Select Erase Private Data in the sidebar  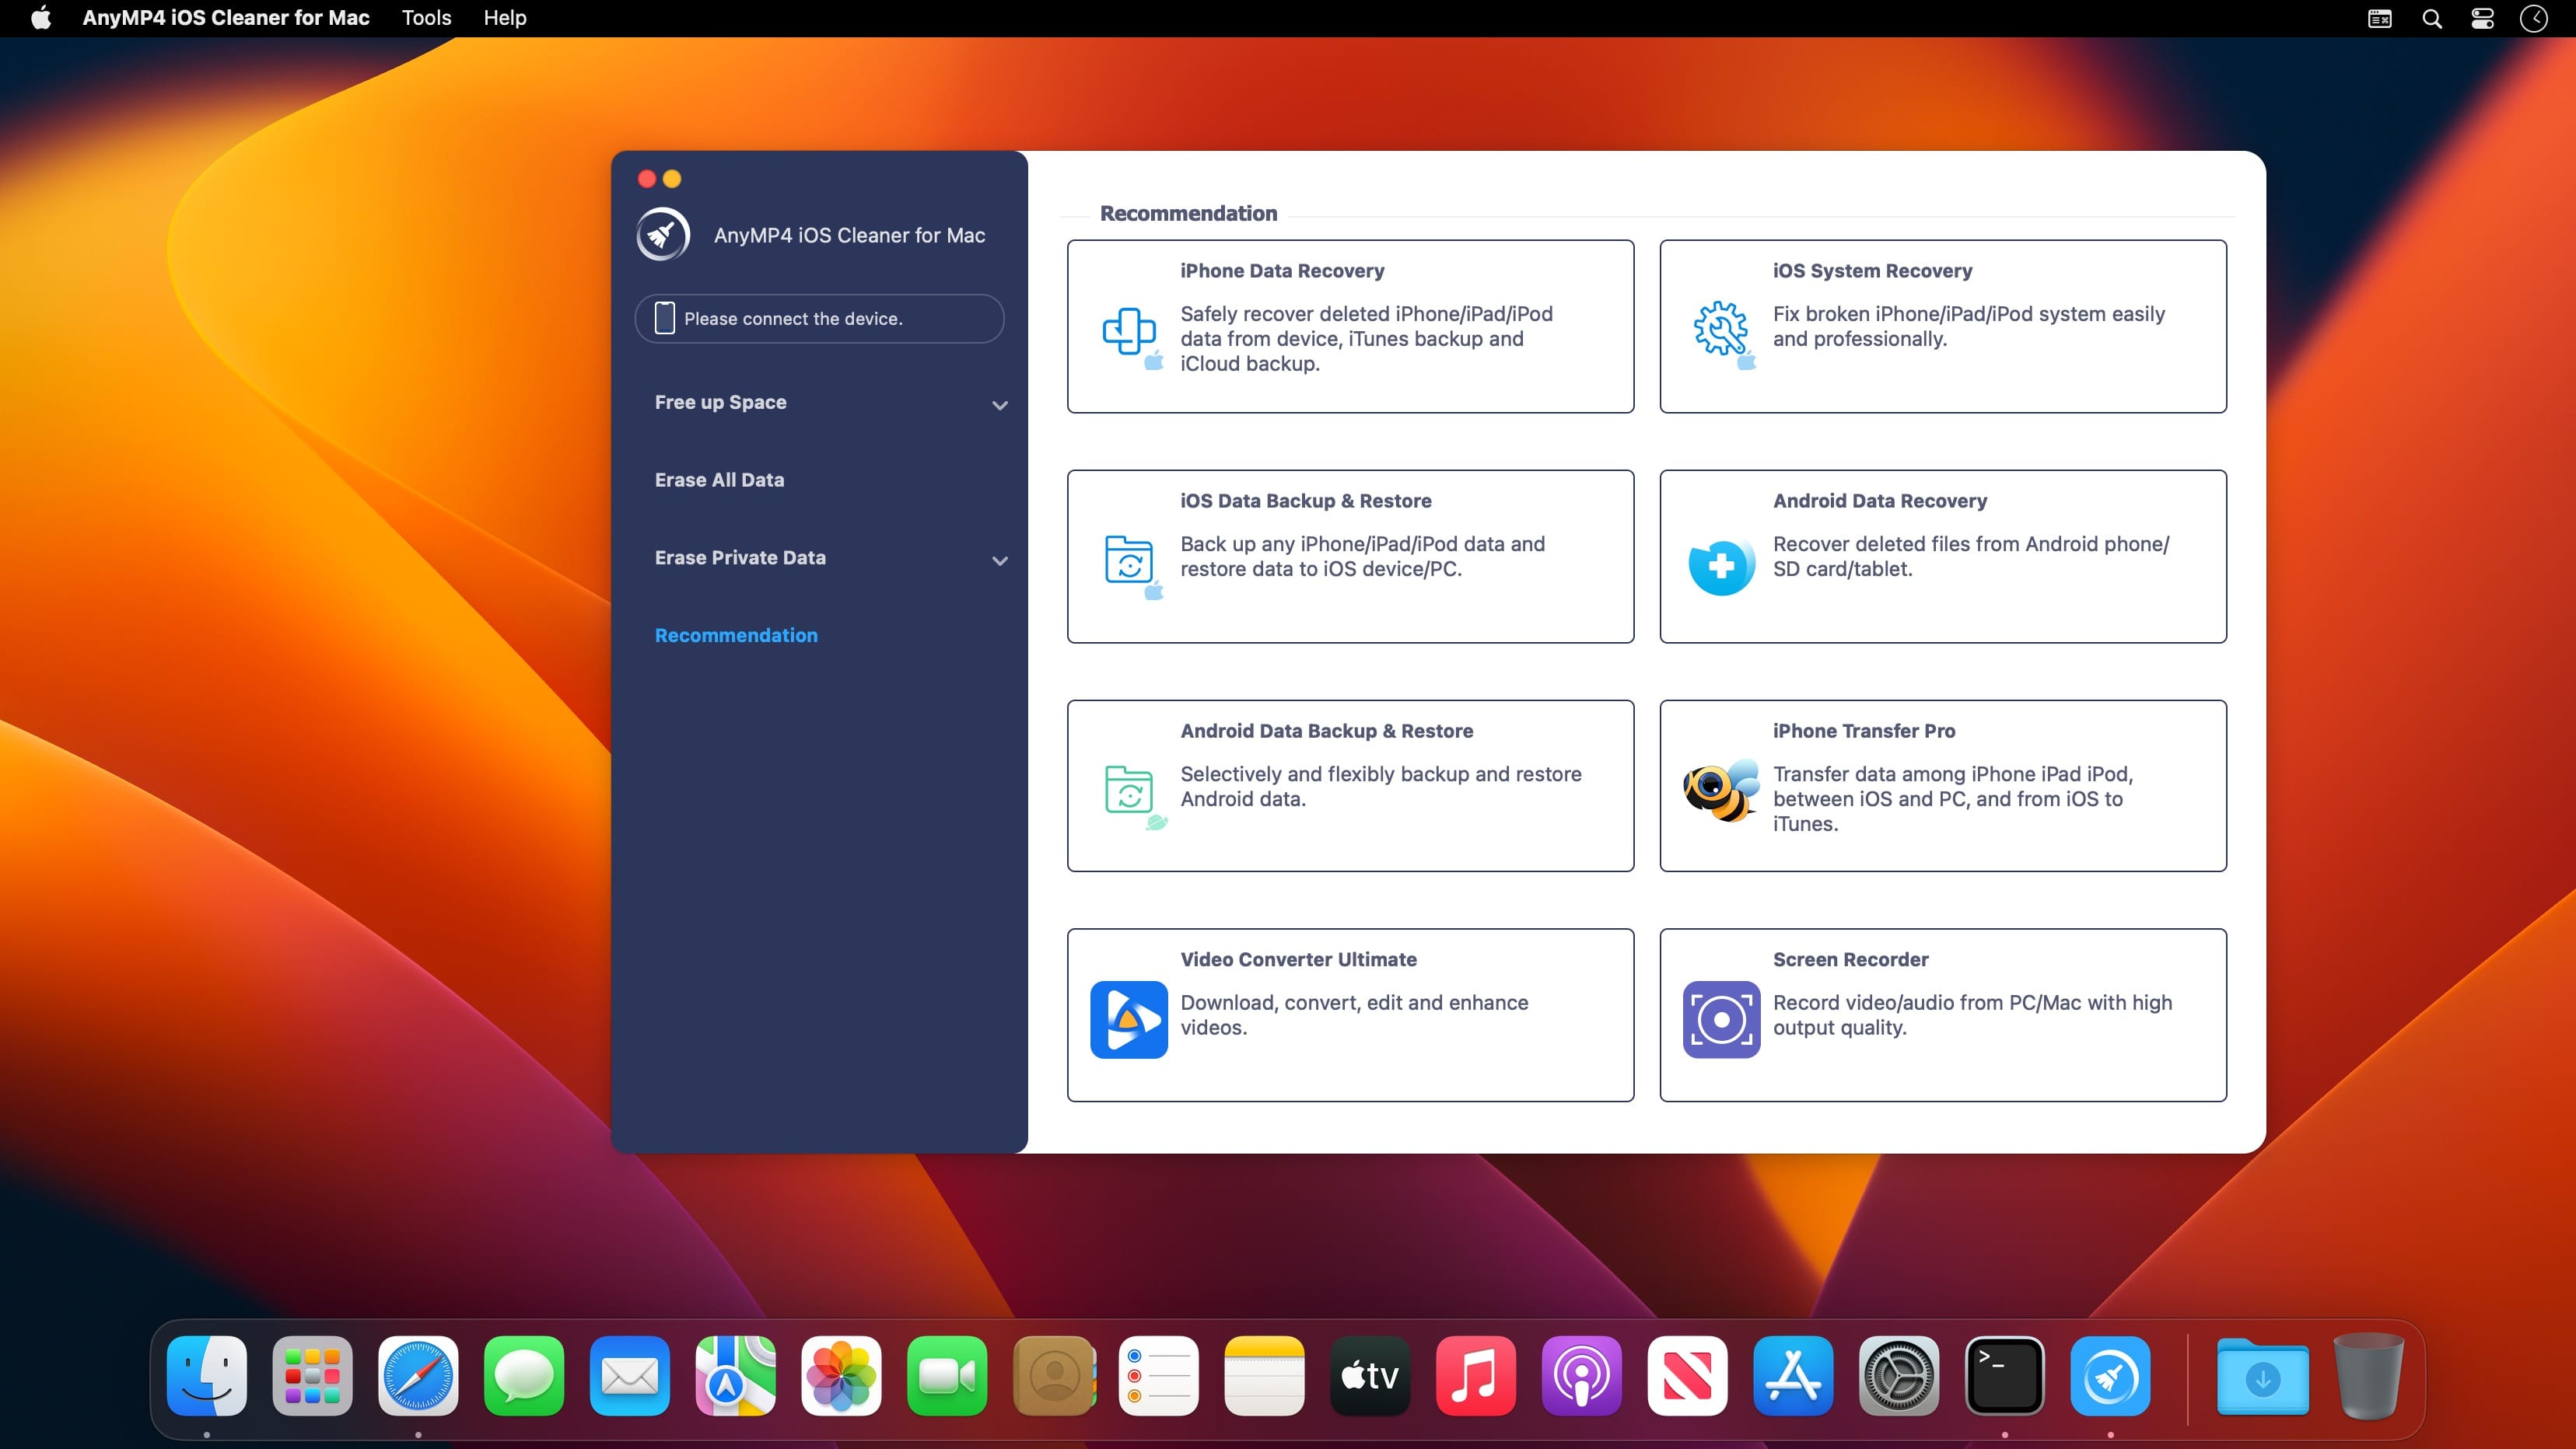(740, 557)
